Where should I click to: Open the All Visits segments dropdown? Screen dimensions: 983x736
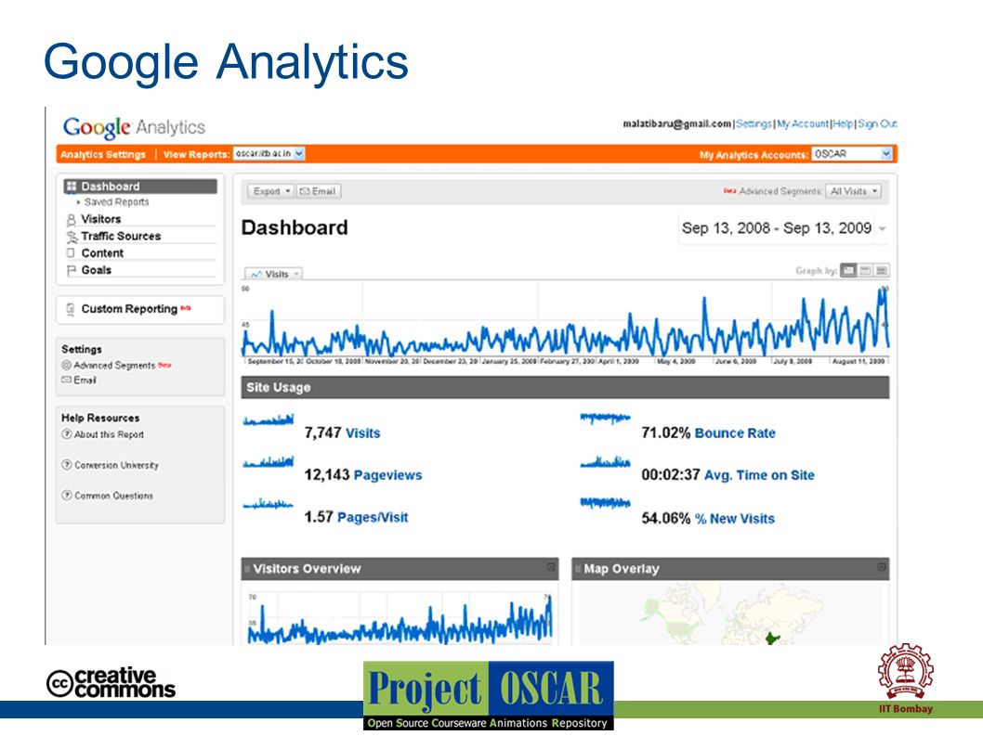point(853,192)
